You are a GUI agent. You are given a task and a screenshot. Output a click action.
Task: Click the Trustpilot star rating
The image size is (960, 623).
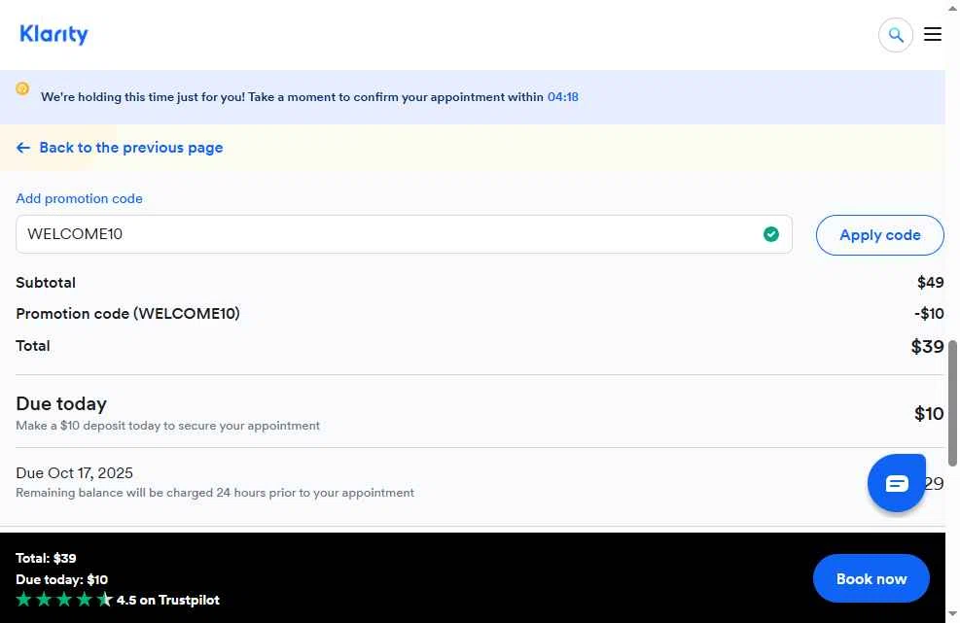[x=63, y=600]
